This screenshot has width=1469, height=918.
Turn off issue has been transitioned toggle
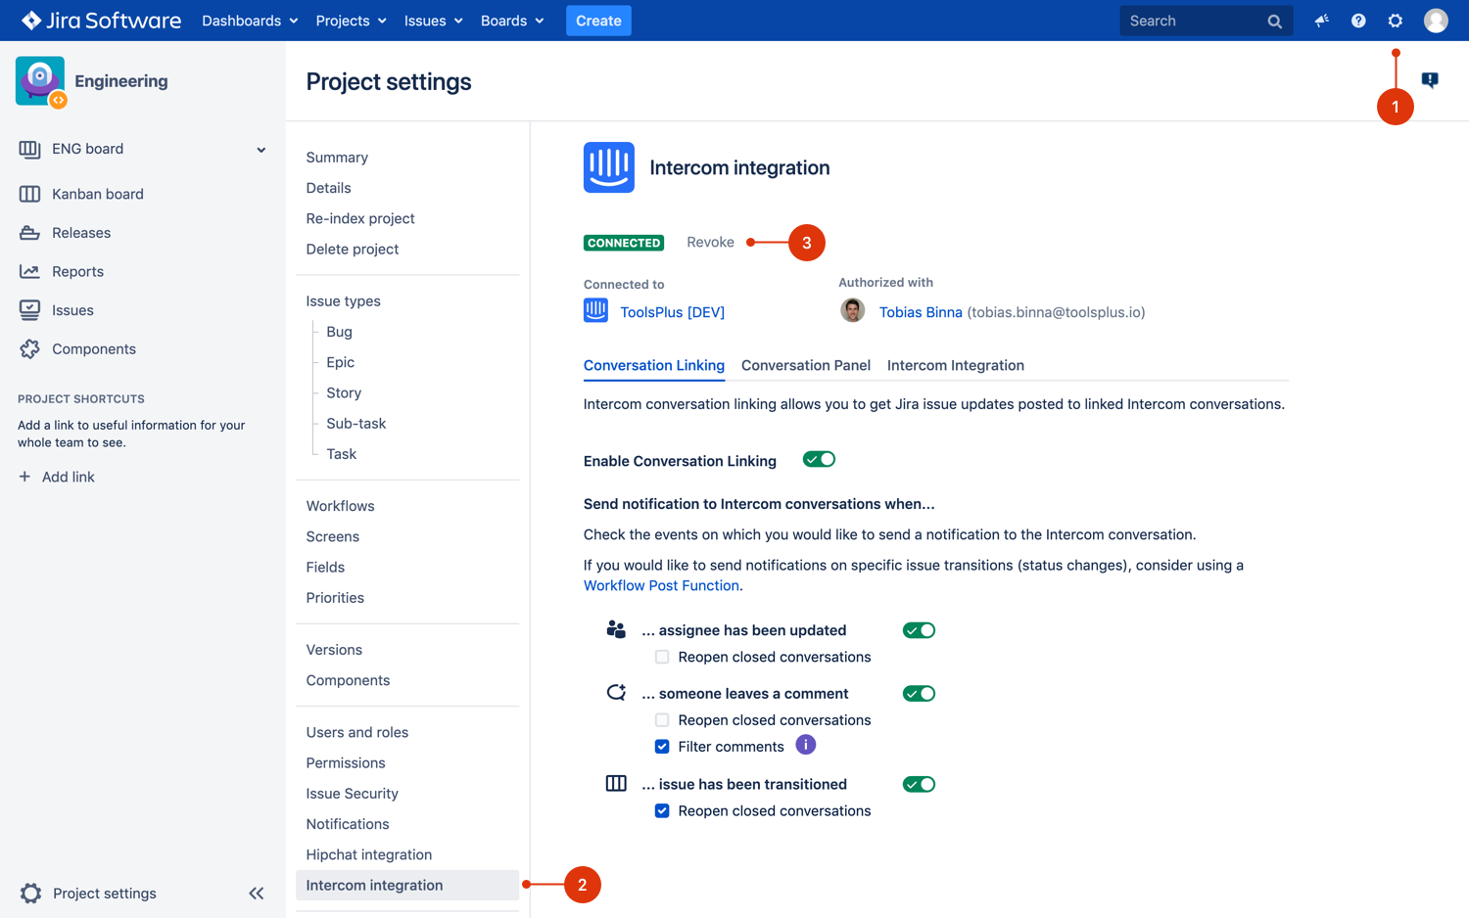click(919, 785)
